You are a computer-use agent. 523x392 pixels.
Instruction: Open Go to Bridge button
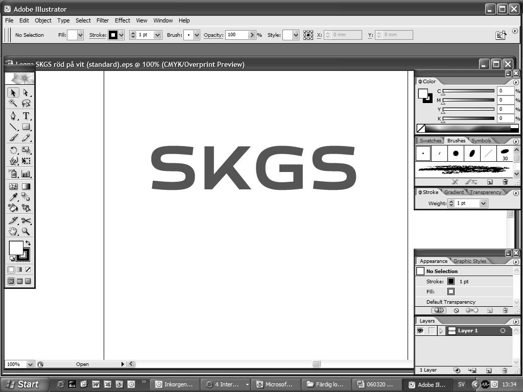coord(501,35)
